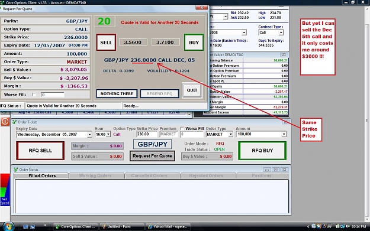The height and width of the screenshot is (231, 370).
Task: Open Core Options Client taskbar button
Action: [x=76, y=226]
